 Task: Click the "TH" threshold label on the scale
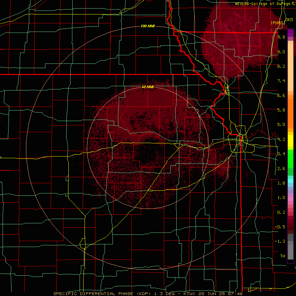point(283,256)
